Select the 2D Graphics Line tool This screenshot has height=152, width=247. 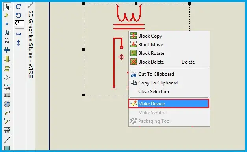coord(7,140)
